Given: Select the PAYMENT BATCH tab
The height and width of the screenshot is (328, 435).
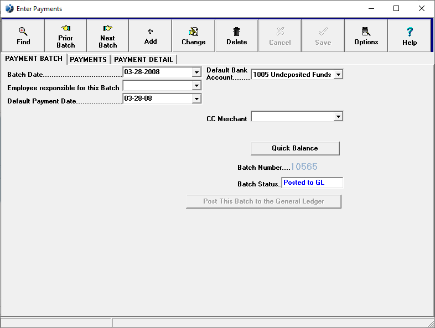Looking at the screenshot, I should coord(34,59).
